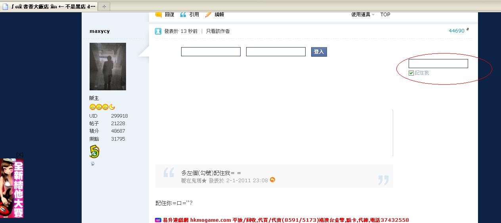Focus the second login input field
The image size is (501, 223).
pyautogui.click(x=276, y=51)
